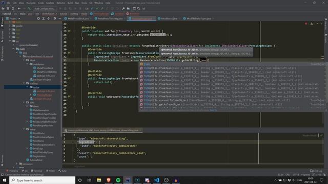Click the Expand All icon in Project panel
This screenshot has height=184, width=328.
[43, 18]
